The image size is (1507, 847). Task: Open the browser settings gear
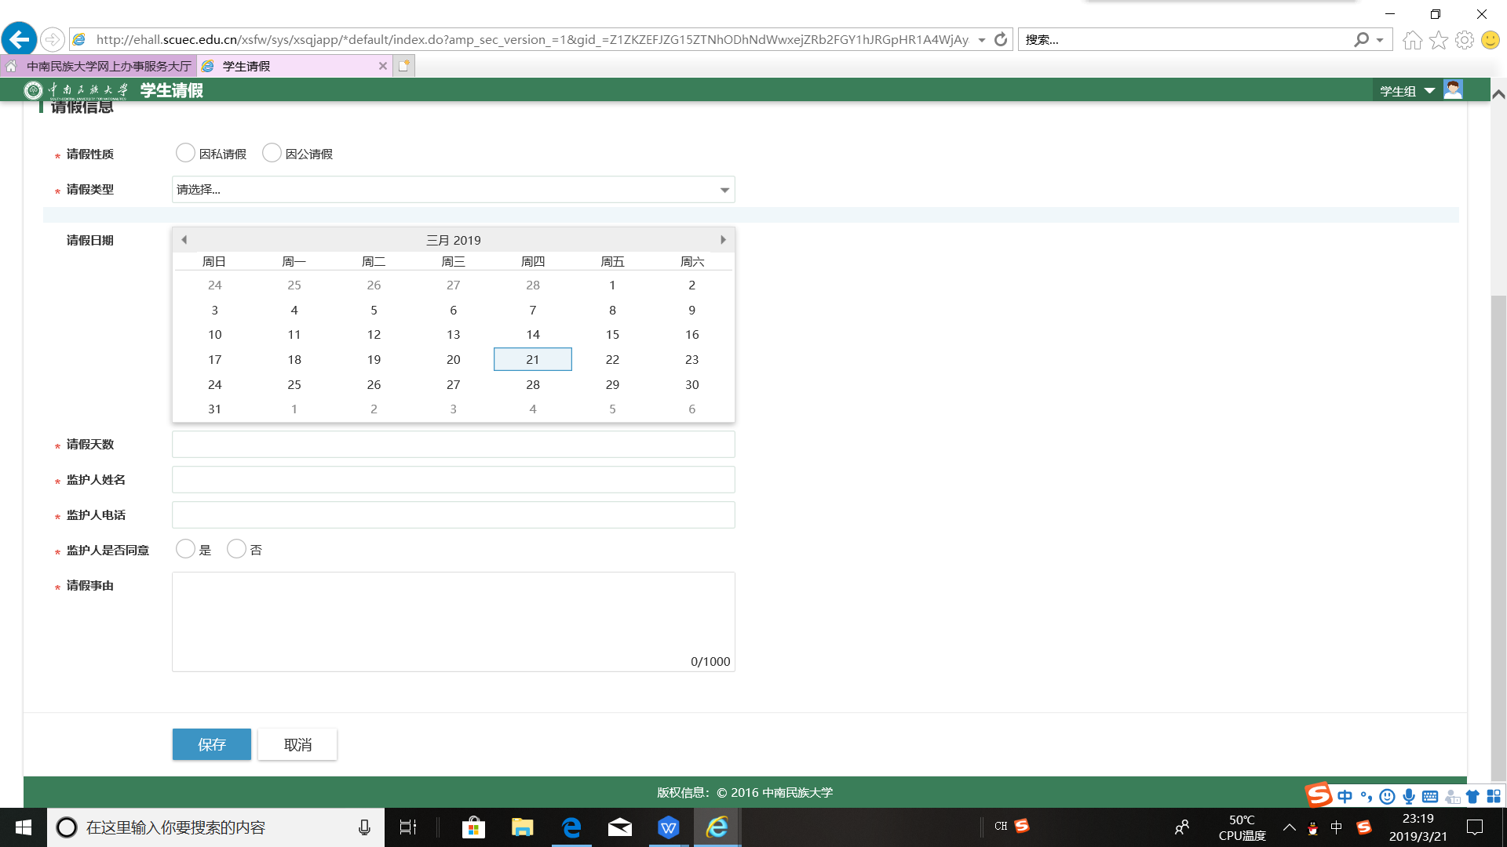(x=1465, y=40)
